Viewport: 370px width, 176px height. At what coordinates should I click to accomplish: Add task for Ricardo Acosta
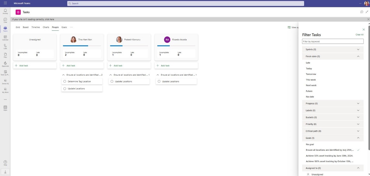(x=176, y=66)
